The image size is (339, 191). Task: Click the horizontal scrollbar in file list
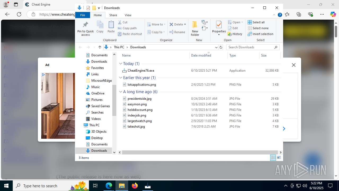[200, 153]
